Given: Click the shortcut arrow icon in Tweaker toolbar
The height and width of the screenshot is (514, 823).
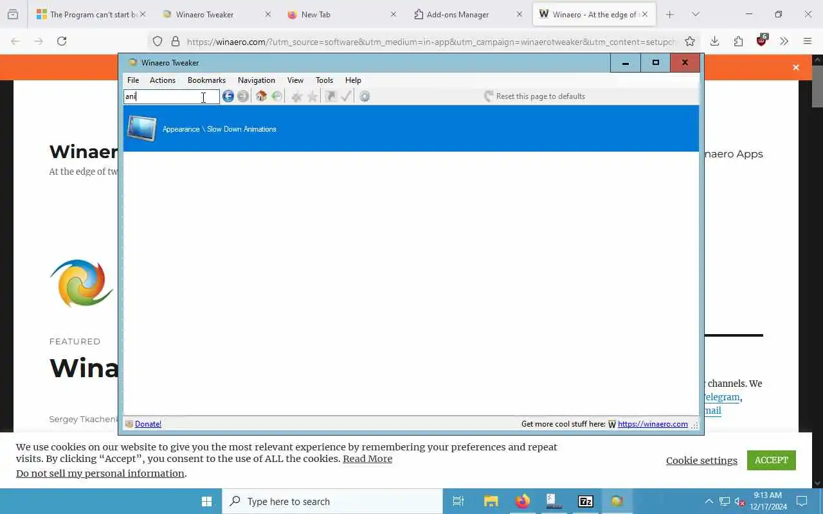Looking at the screenshot, I should pos(330,96).
